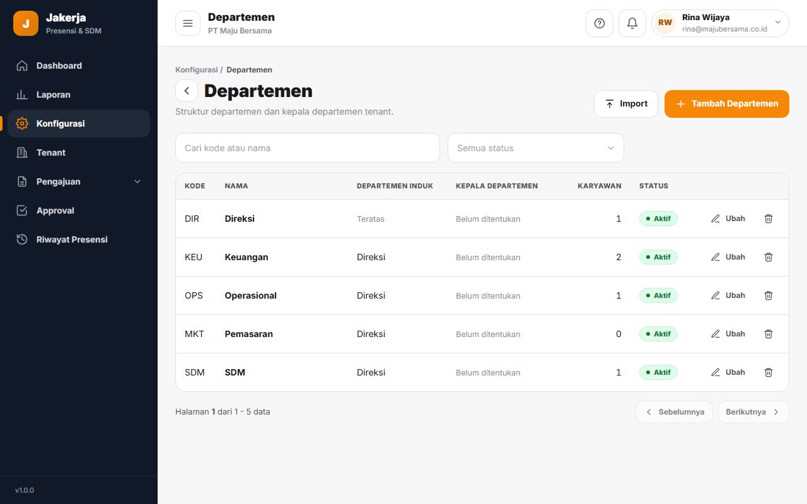
Task: Delete the Pemasaran department row
Action: coord(769,334)
